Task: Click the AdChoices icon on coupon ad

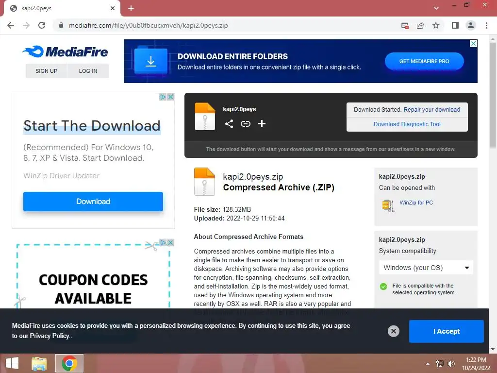Action: pyautogui.click(x=163, y=243)
